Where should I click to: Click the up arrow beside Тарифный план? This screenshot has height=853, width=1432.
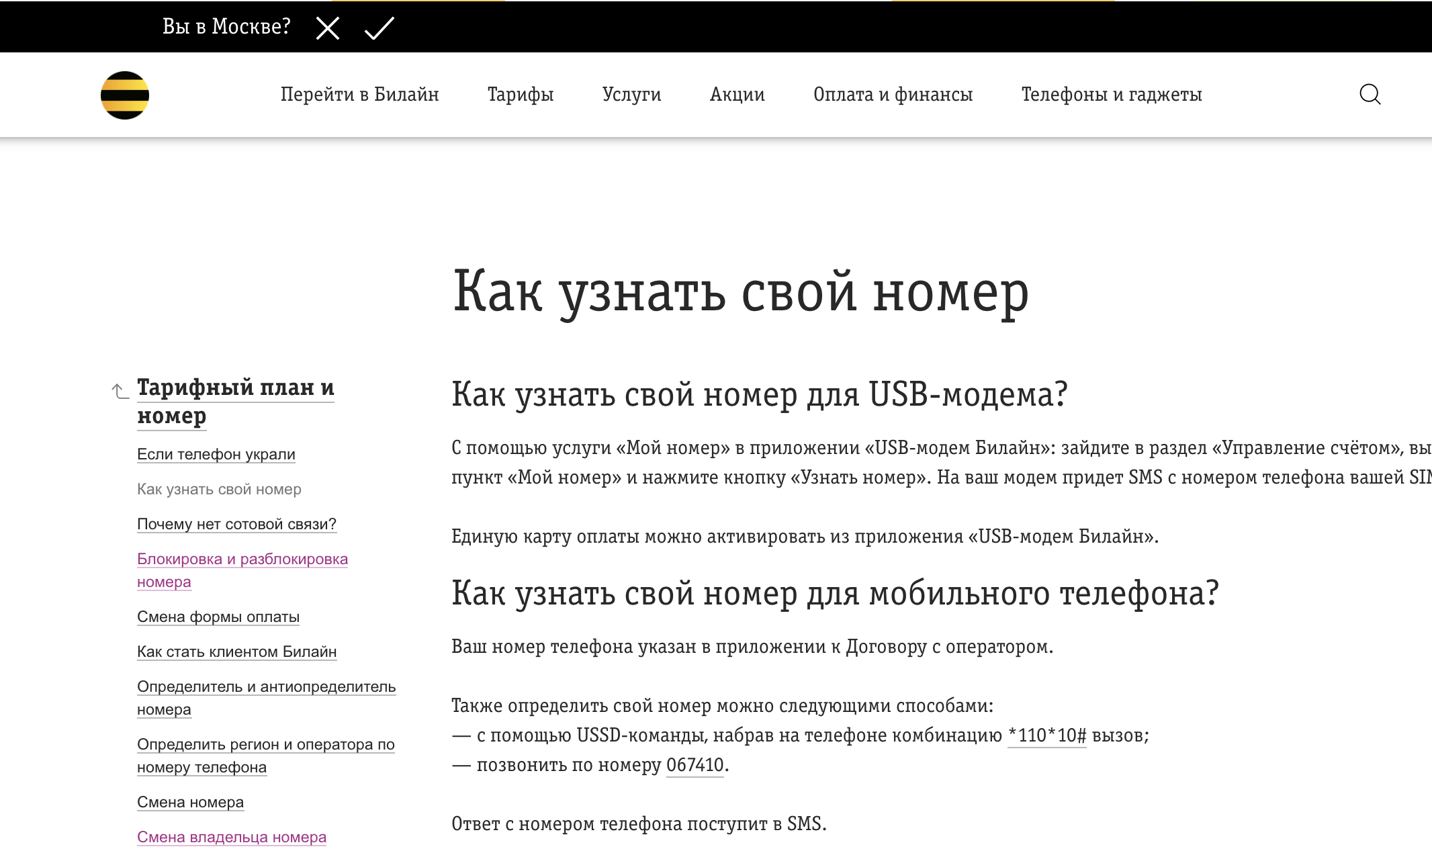(118, 391)
